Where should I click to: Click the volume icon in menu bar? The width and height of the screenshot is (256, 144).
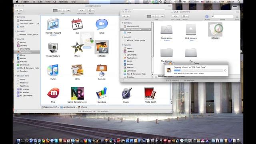185,2
